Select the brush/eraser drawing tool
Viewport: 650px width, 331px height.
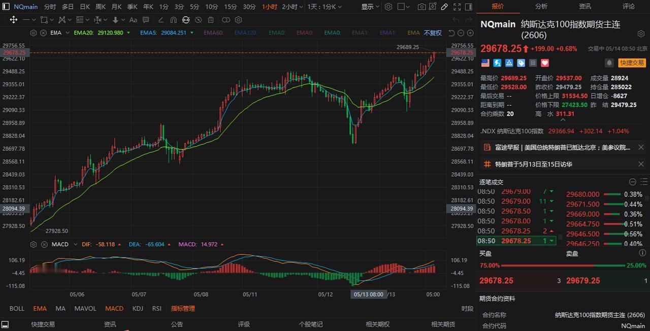(161, 20)
